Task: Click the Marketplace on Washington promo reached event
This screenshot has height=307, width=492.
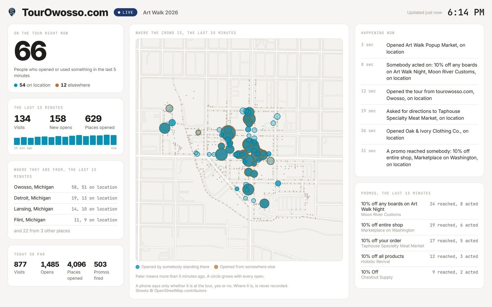Action: 419,158
